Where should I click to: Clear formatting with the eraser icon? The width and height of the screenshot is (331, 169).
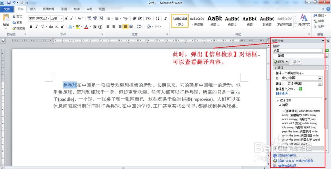89,18
